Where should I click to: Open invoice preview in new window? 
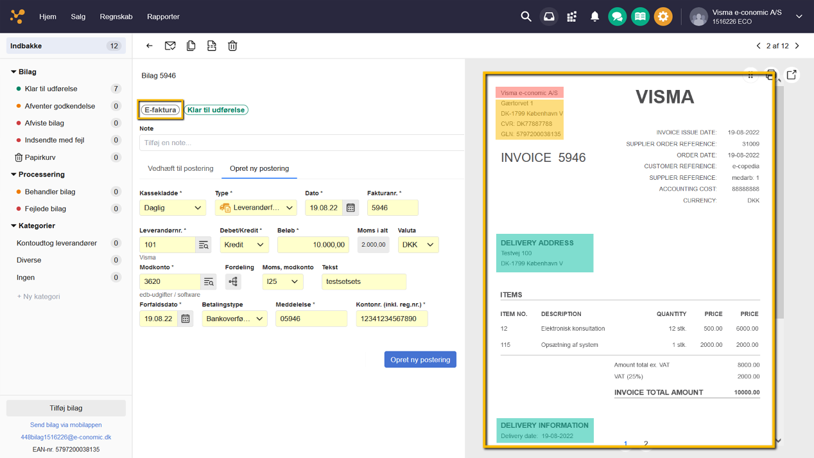pyautogui.click(x=792, y=75)
